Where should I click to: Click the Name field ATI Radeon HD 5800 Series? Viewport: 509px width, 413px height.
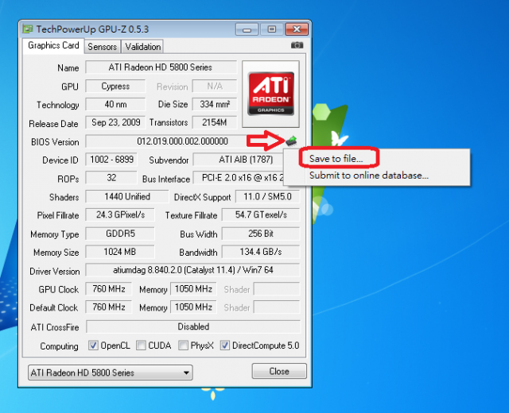[161, 68]
